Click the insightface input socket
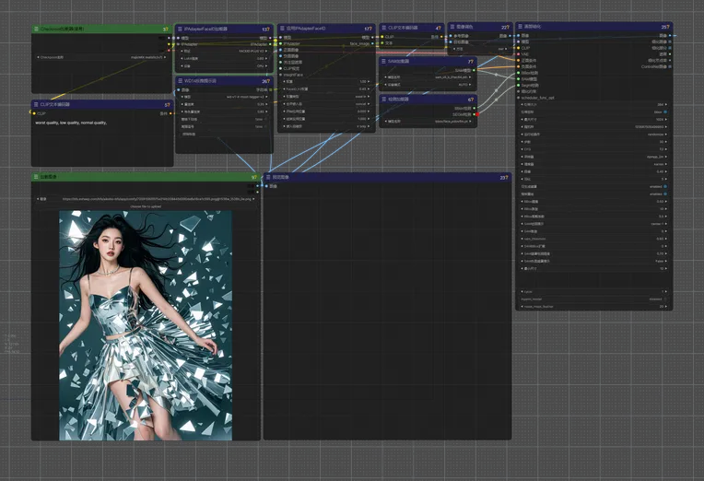This screenshot has width=704, height=481. pos(281,75)
